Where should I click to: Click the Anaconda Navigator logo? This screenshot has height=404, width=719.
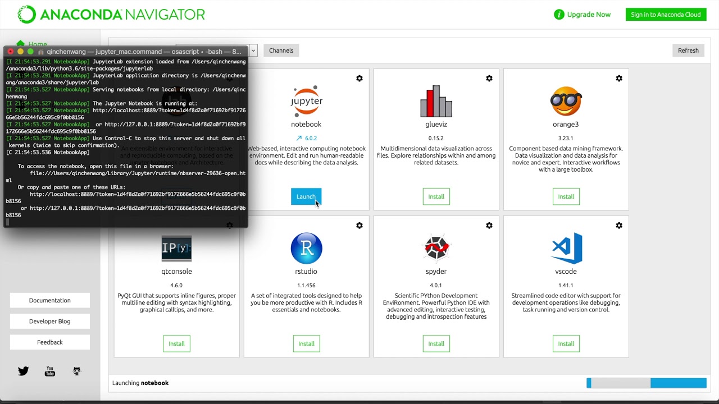click(111, 14)
